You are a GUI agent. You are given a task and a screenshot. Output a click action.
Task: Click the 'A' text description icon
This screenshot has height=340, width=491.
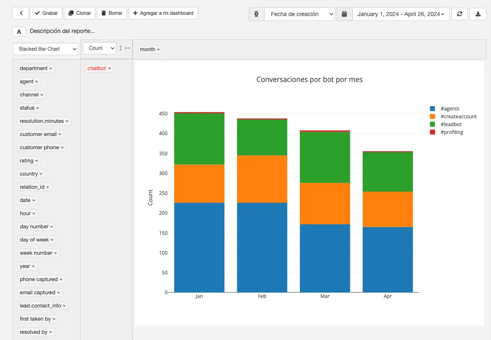pos(19,32)
